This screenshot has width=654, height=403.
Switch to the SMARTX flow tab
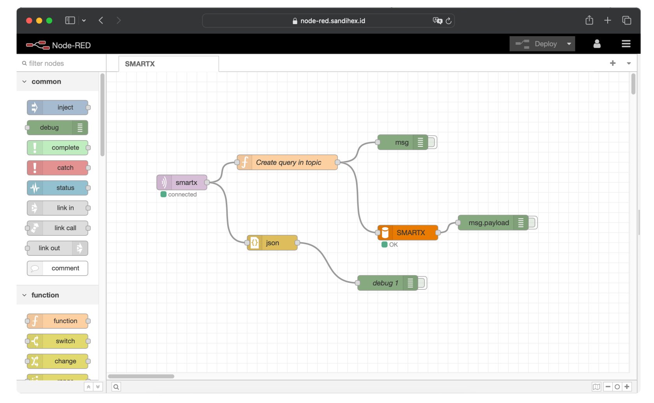tap(169, 64)
